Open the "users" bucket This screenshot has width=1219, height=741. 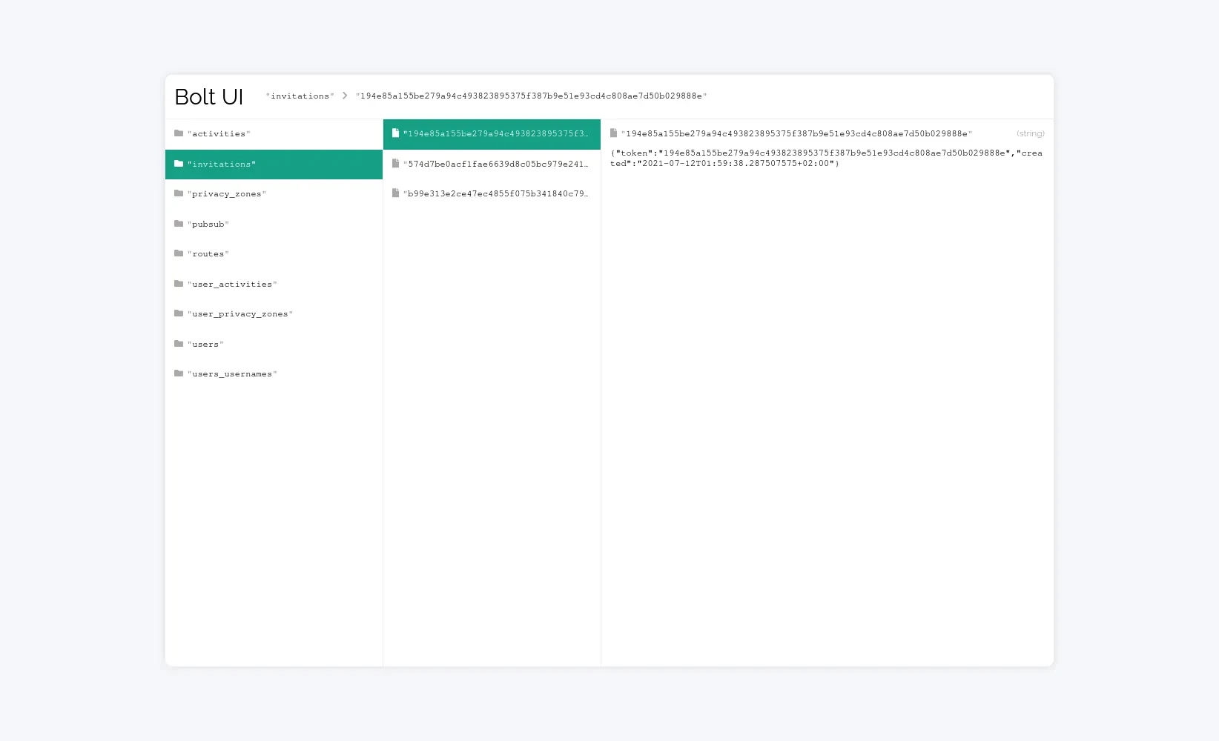point(274,344)
